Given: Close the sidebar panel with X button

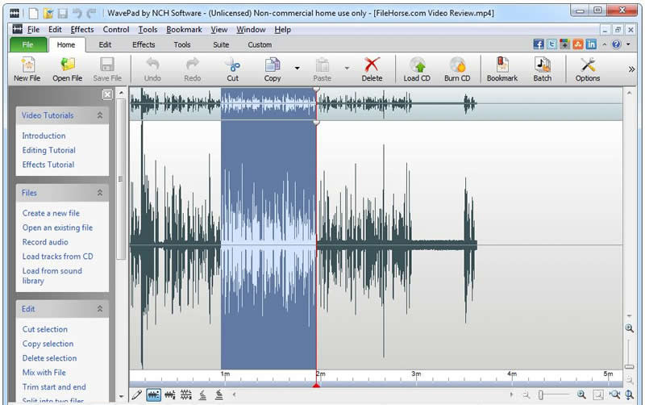Looking at the screenshot, I should 107,94.
